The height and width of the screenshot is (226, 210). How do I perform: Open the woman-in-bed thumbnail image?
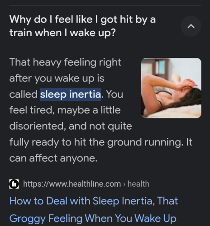click(171, 88)
